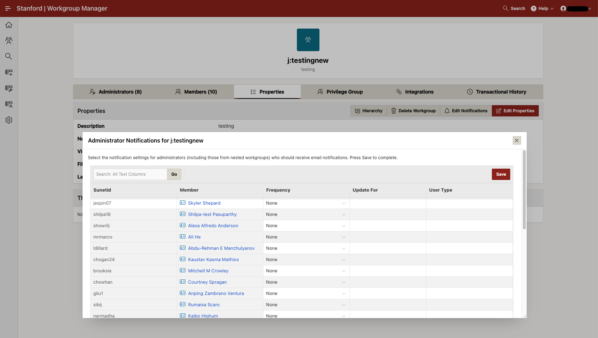The width and height of the screenshot is (598, 338).
Task: Click the dialog's vertical scrollbar
Action: point(524,191)
